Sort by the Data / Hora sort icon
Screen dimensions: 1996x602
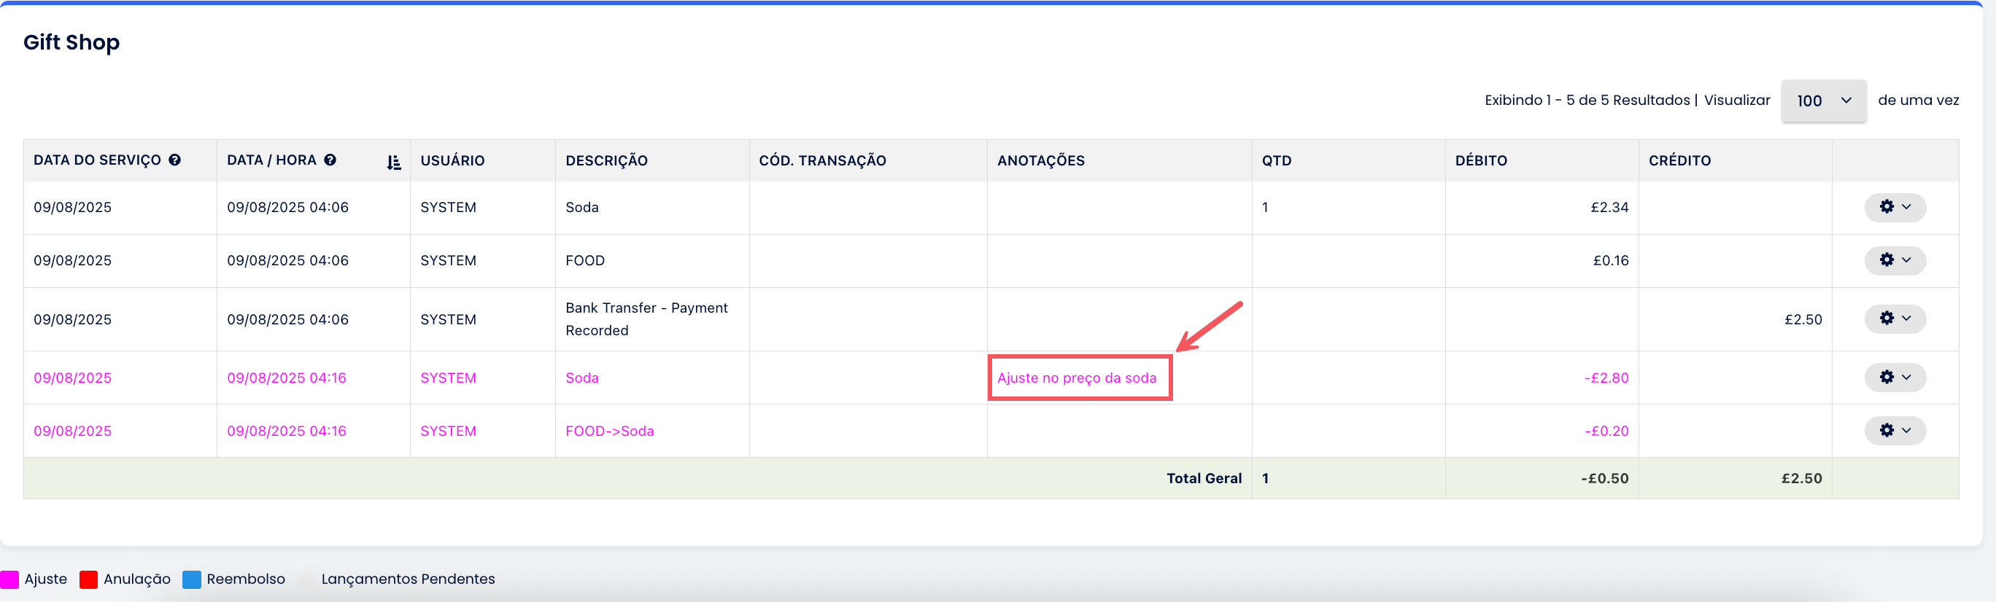coord(394,162)
